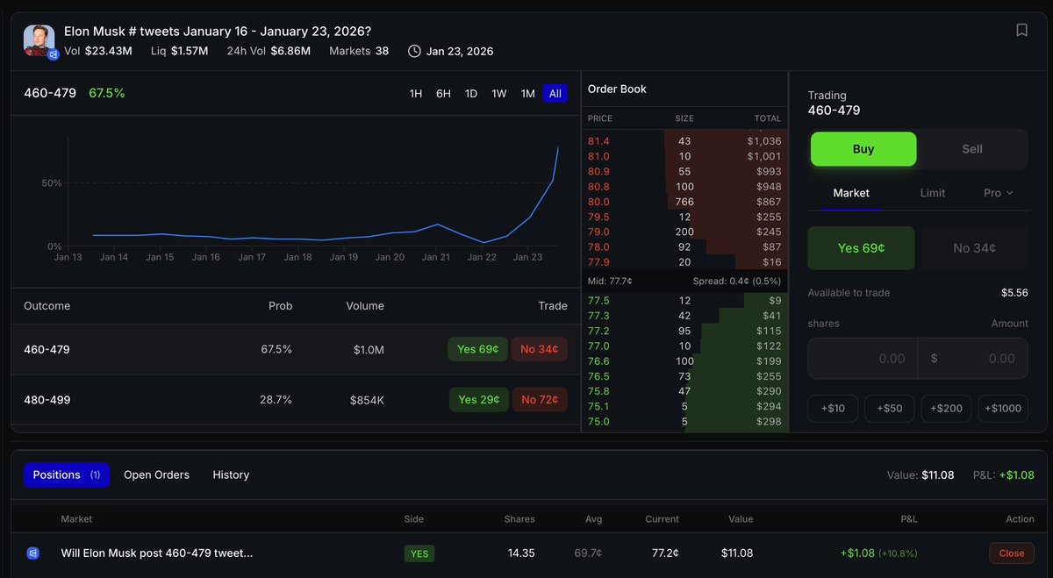Switch to the Limit order tab
Screen dimensions: 1053x578
click(933, 193)
